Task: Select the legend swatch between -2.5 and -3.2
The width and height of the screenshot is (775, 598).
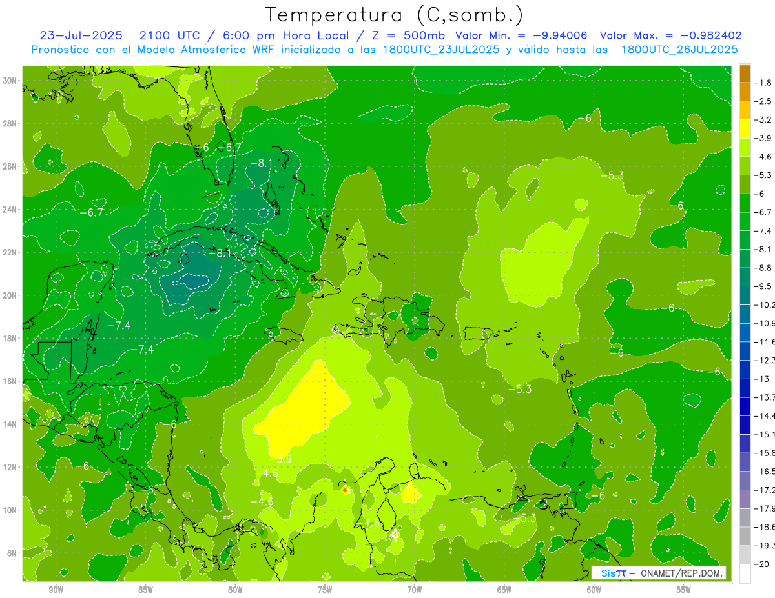Action: [x=745, y=110]
